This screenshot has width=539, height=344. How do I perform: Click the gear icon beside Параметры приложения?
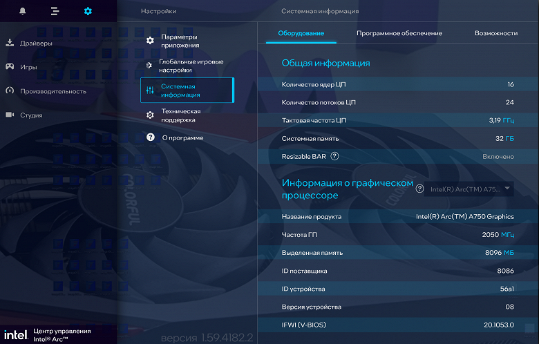(x=150, y=41)
